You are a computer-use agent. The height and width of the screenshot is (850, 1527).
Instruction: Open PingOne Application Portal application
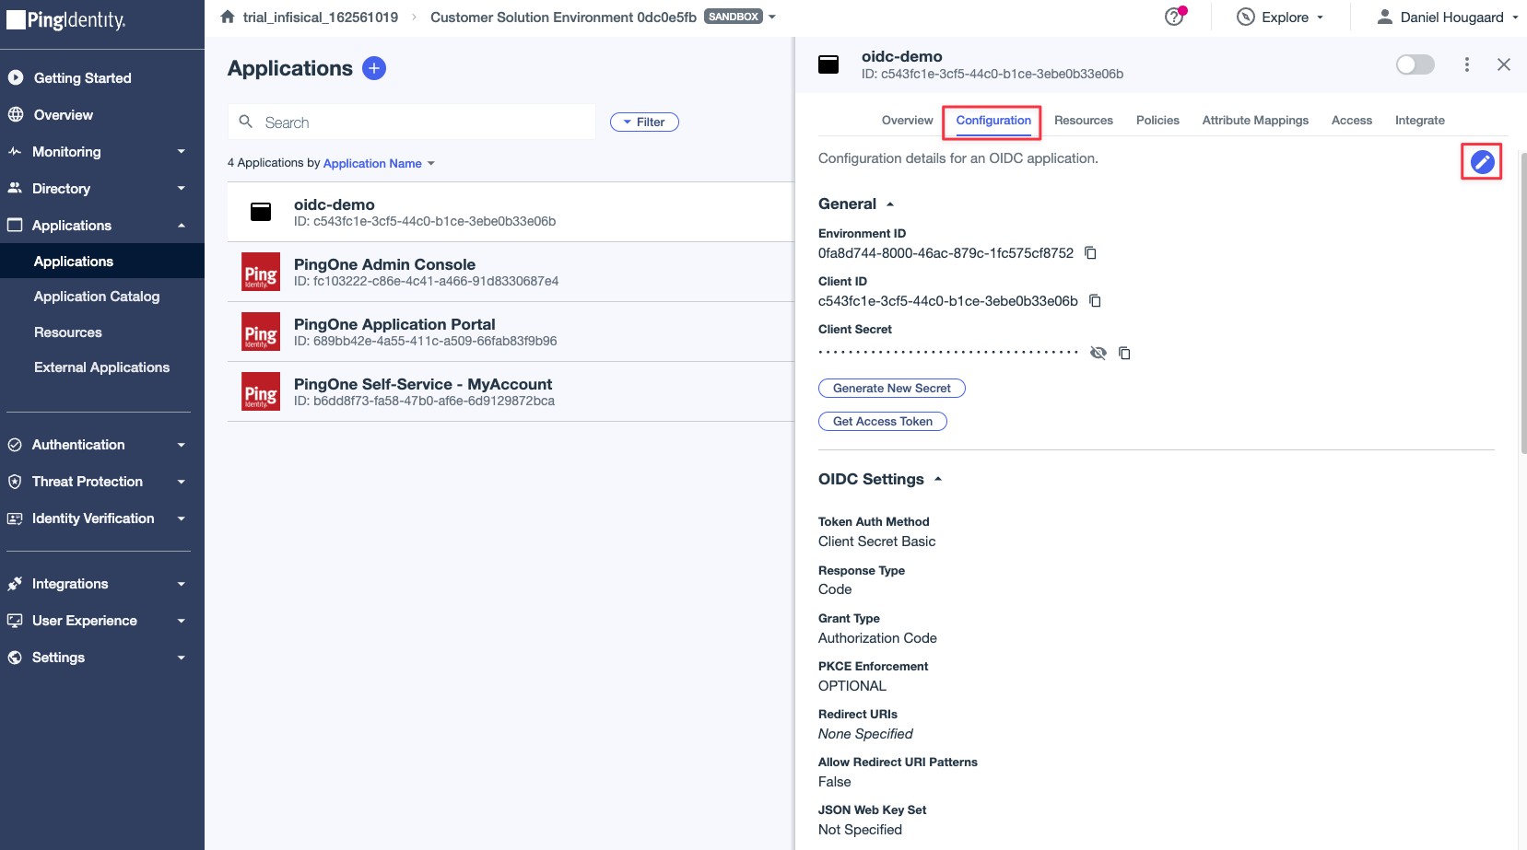pos(511,332)
